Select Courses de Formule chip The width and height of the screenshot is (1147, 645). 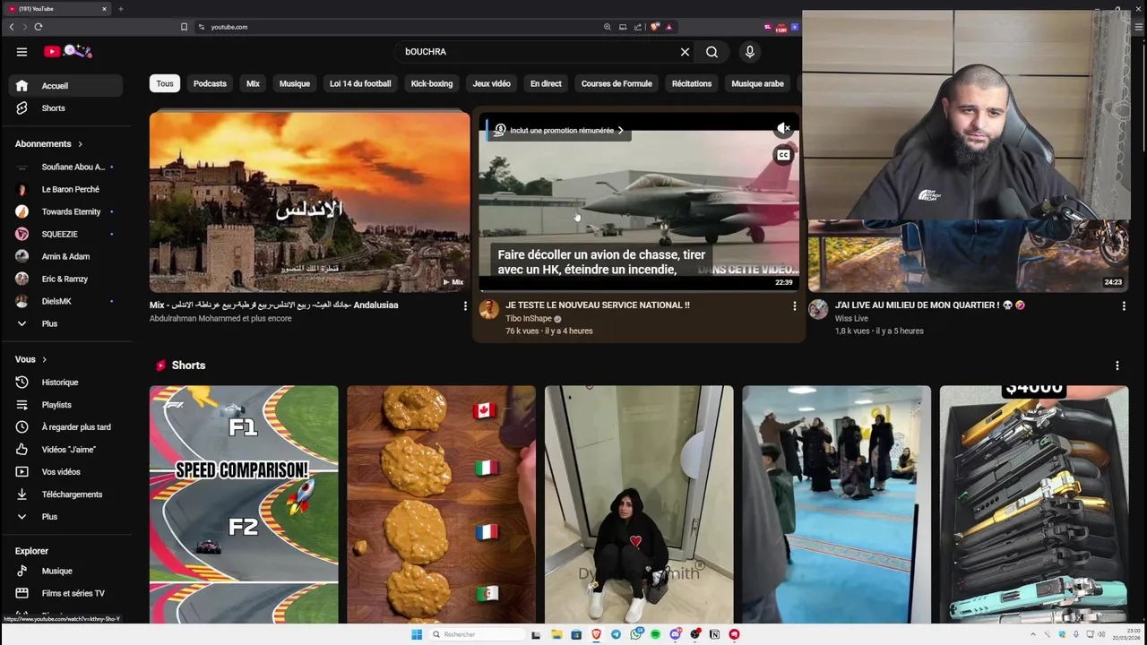coord(617,83)
